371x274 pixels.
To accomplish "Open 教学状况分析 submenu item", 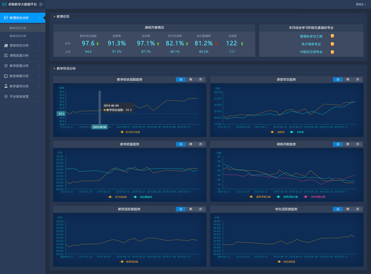I will click(x=23, y=28).
